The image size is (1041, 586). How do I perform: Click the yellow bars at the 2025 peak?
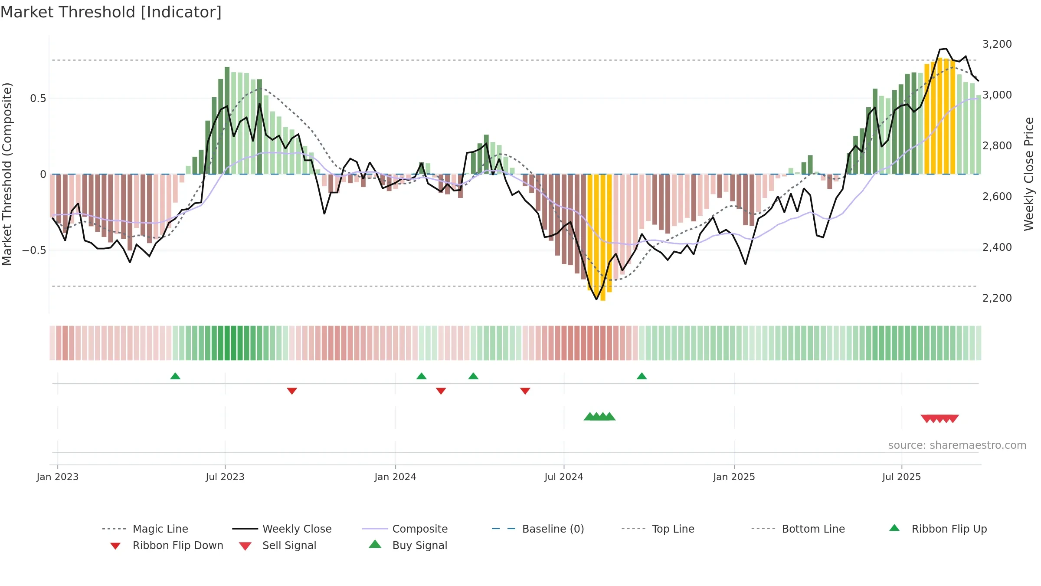[x=940, y=116]
